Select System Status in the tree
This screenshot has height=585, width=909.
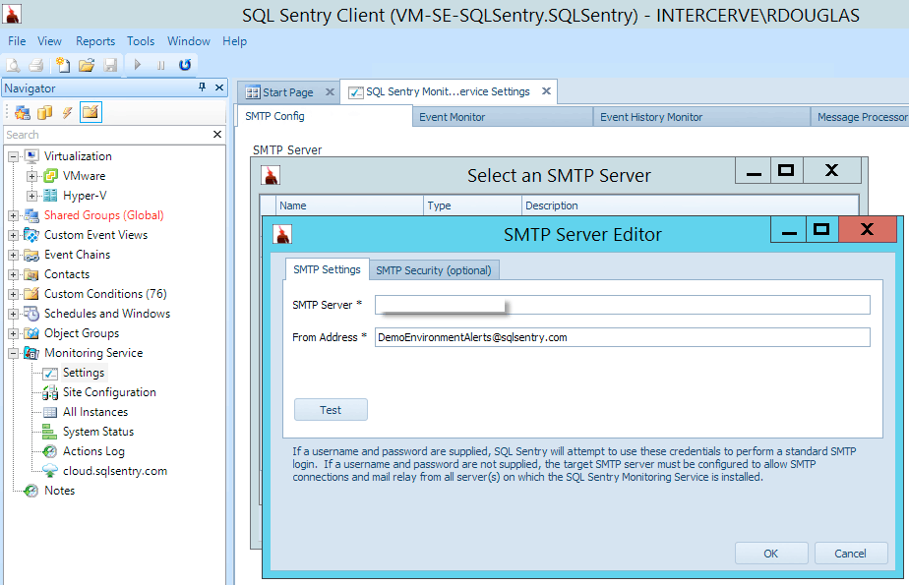coord(97,432)
